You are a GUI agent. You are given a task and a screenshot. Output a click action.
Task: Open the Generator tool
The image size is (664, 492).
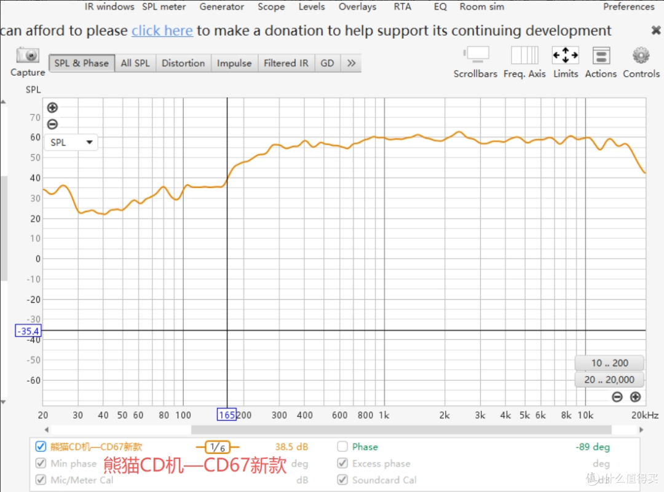pos(222,6)
